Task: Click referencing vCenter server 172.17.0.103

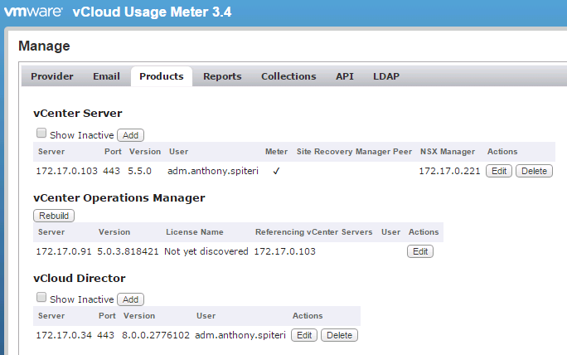Action: (284, 251)
